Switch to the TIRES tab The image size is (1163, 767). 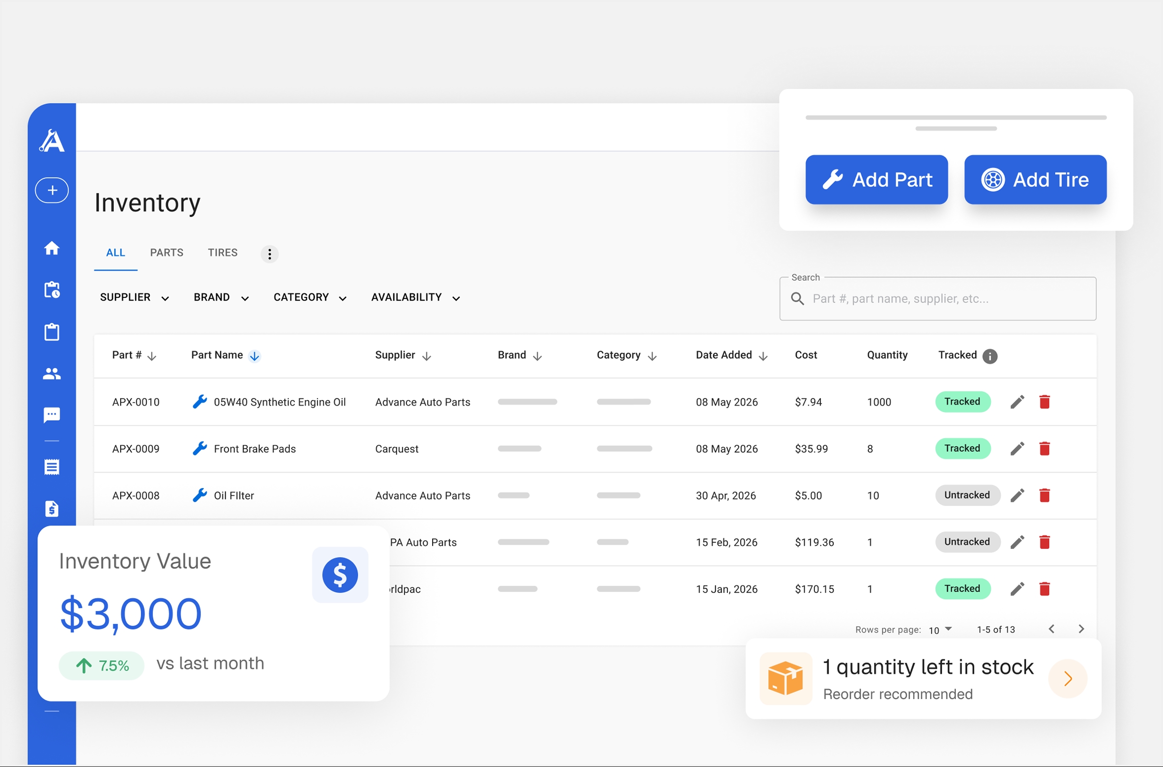pyautogui.click(x=223, y=253)
